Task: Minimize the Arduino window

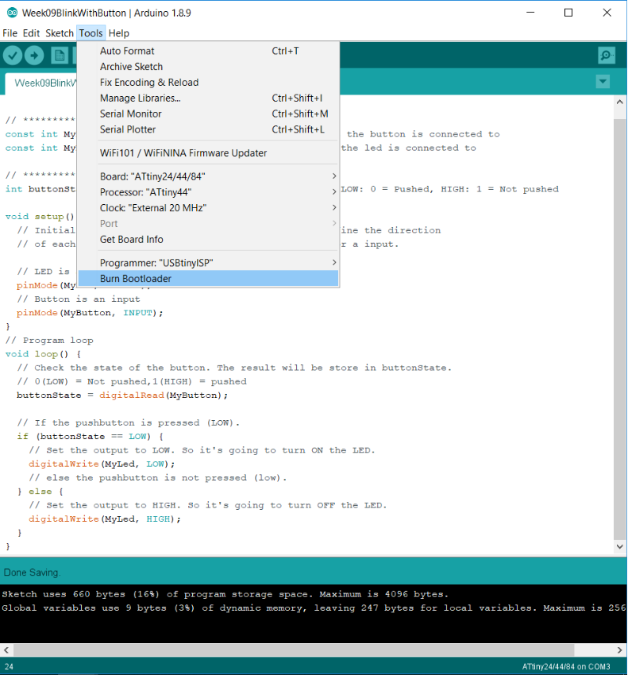Action: pyautogui.click(x=530, y=13)
